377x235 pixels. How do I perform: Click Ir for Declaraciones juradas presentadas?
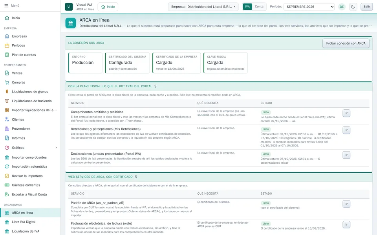[346, 155]
